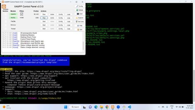Open MySQL Admin (phpMyAdmin)

(52, 18)
